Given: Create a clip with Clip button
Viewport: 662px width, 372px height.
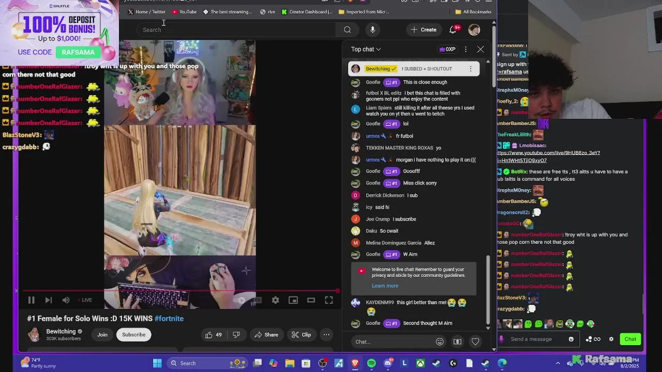Looking at the screenshot, I should tap(301, 335).
